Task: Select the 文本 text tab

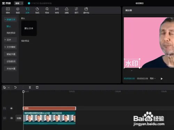Action: 27,10
